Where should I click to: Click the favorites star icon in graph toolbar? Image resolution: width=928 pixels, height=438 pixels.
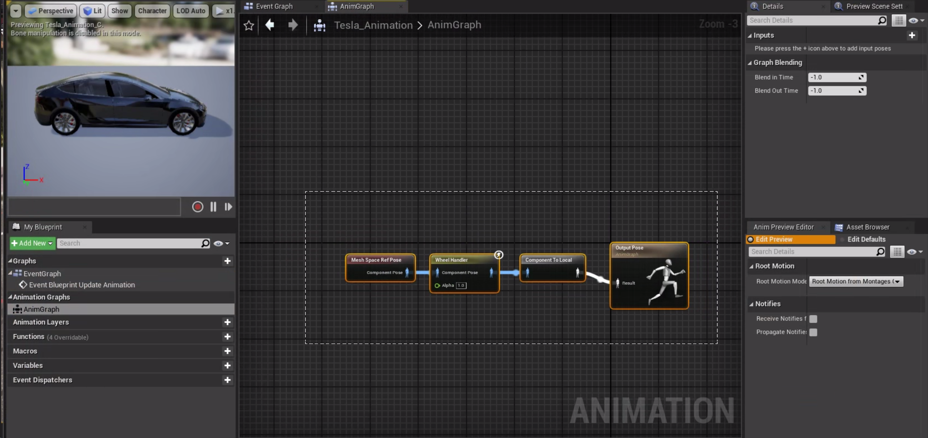pyautogui.click(x=249, y=25)
